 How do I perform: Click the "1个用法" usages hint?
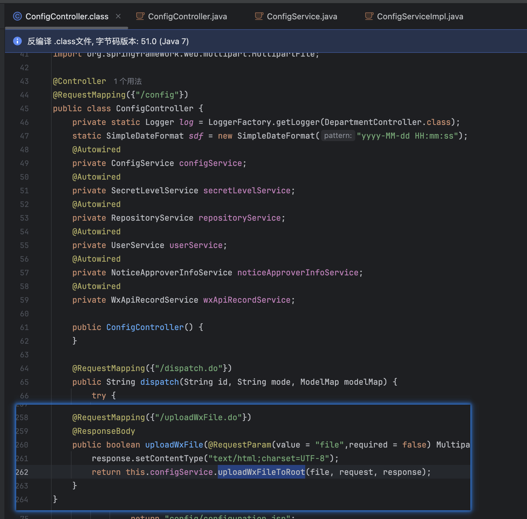click(x=128, y=81)
